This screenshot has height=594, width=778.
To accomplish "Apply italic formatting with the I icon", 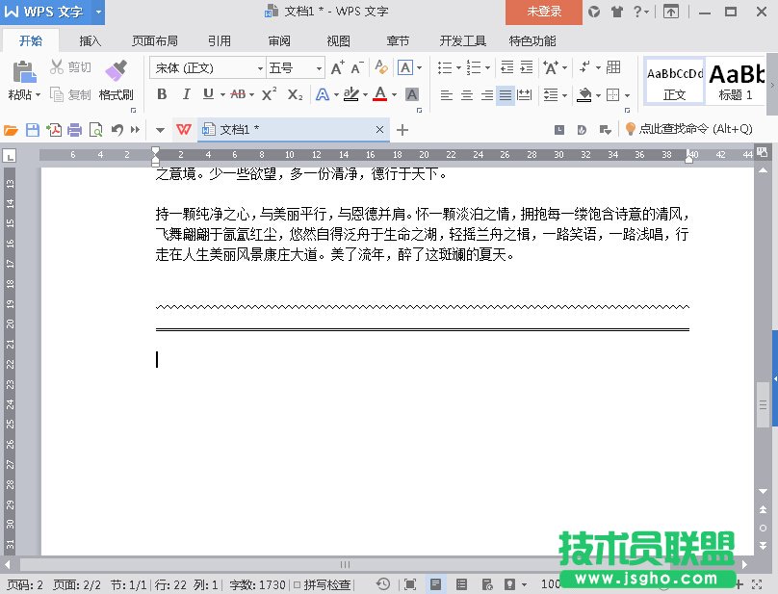I will point(185,94).
